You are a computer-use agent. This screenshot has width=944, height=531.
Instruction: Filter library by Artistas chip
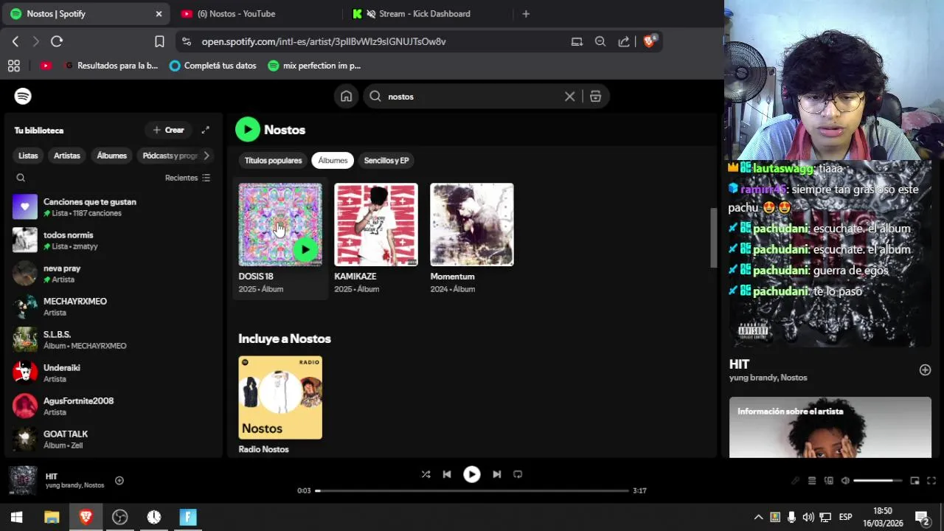point(67,156)
